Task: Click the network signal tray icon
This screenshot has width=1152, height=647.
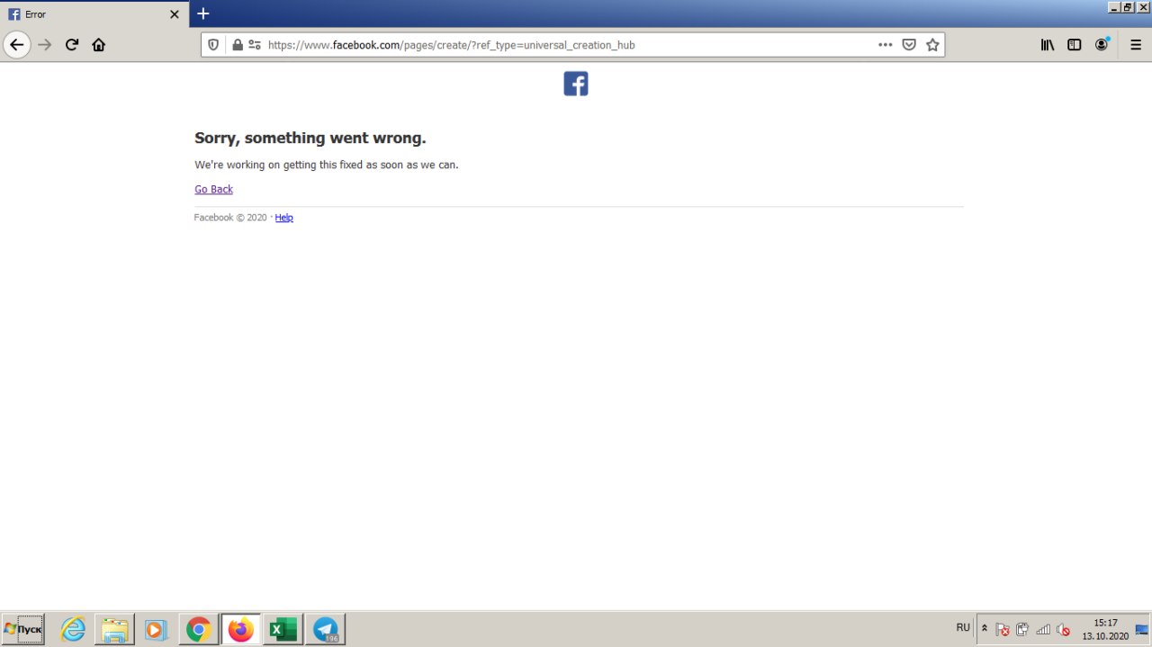Action: point(1043,629)
